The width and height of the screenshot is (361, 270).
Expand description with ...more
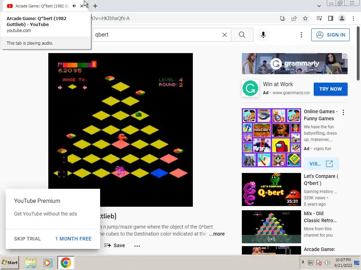[x=217, y=234]
